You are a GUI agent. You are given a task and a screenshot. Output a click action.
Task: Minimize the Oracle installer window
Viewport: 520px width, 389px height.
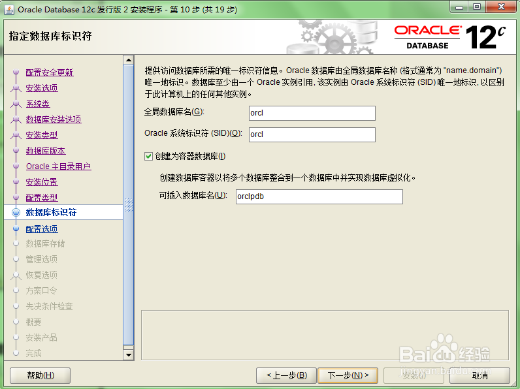pos(459,7)
